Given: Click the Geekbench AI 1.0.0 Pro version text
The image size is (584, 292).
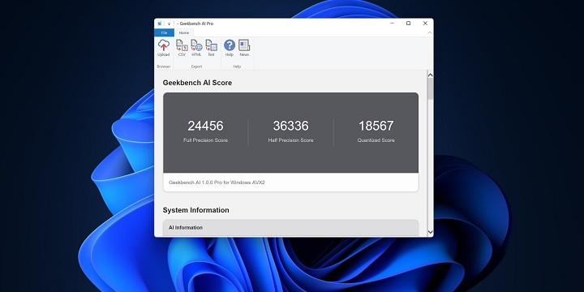Looking at the screenshot, I should pyautogui.click(x=217, y=182).
